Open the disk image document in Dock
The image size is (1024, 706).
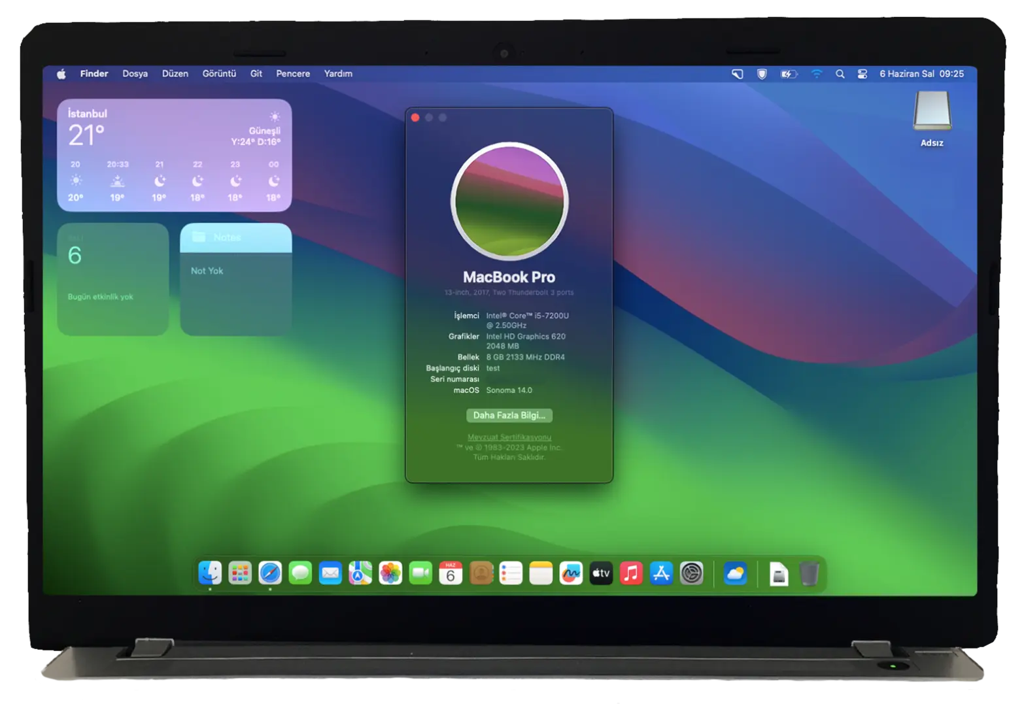[779, 573]
